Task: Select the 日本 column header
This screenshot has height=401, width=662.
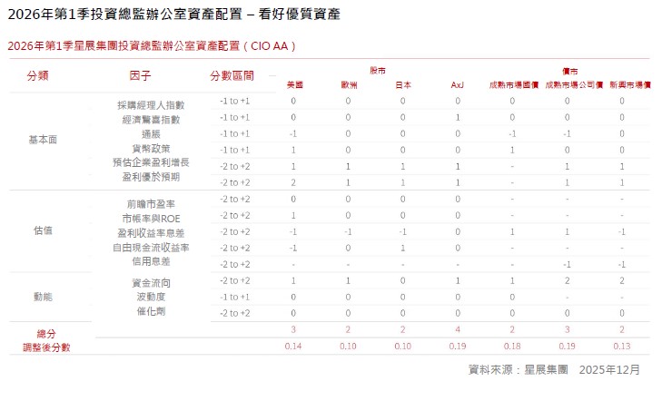Action: pyautogui.click(x=403, y=84)
